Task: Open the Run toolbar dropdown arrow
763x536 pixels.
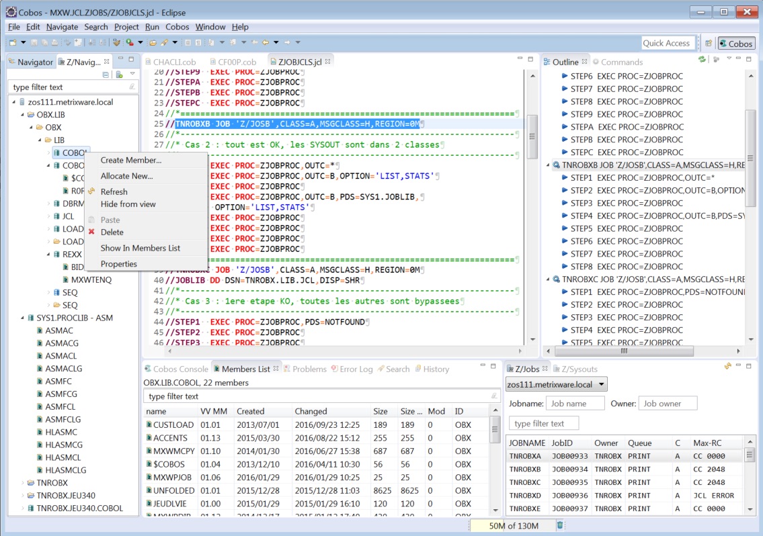Action: [x=140, y=43]
